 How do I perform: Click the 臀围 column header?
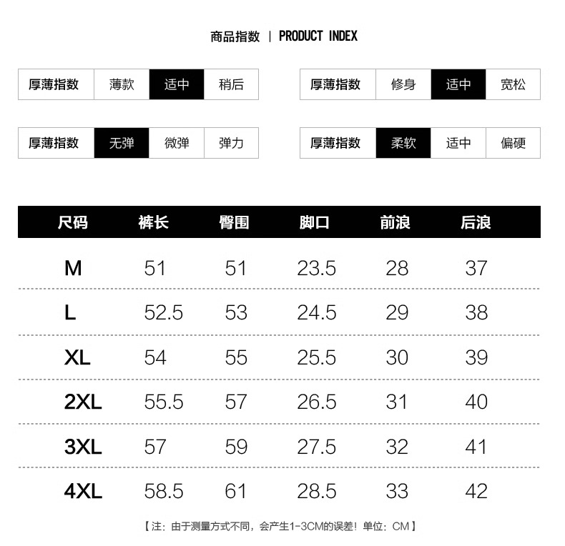pos(234,222)
